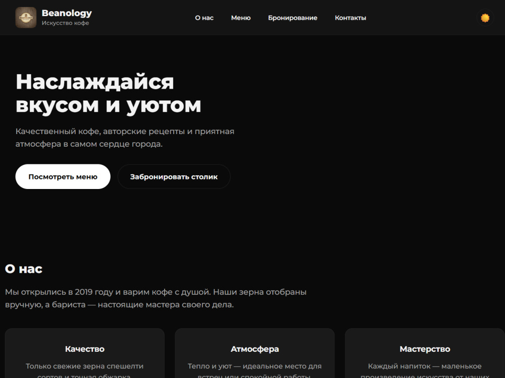Click the "Забронировать столик" button
Viewport: 505px width, 378px height.
click(x=174, y=176)
